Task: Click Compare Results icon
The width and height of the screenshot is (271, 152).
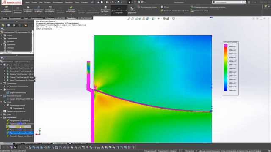Action: (132, 8)
